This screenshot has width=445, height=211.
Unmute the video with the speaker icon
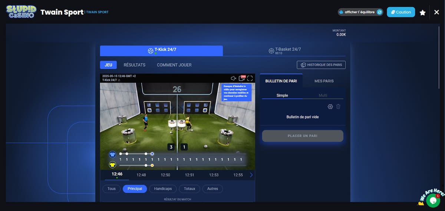point(234,78)
